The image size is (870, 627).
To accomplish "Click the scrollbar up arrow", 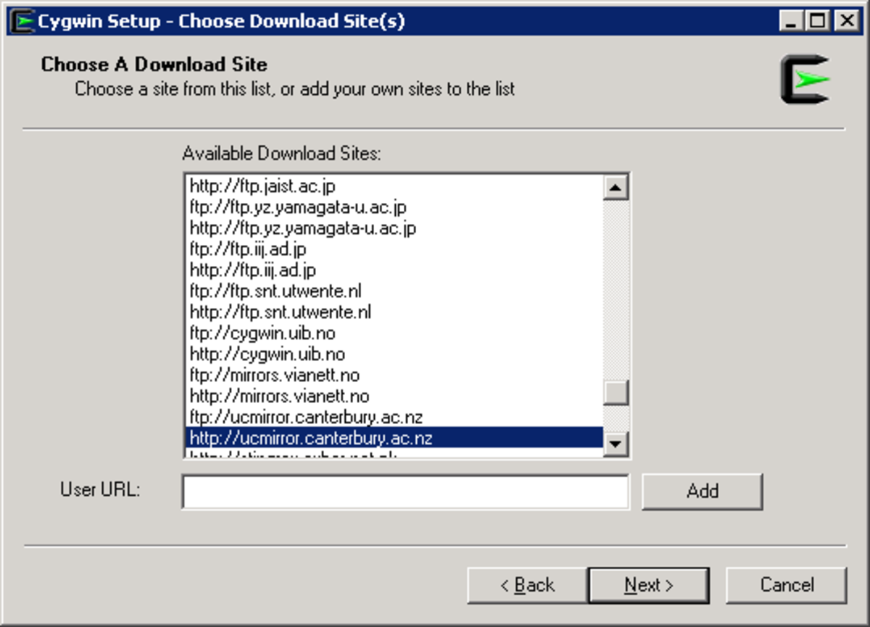I will pyautogui.click(x=616, y=188).
